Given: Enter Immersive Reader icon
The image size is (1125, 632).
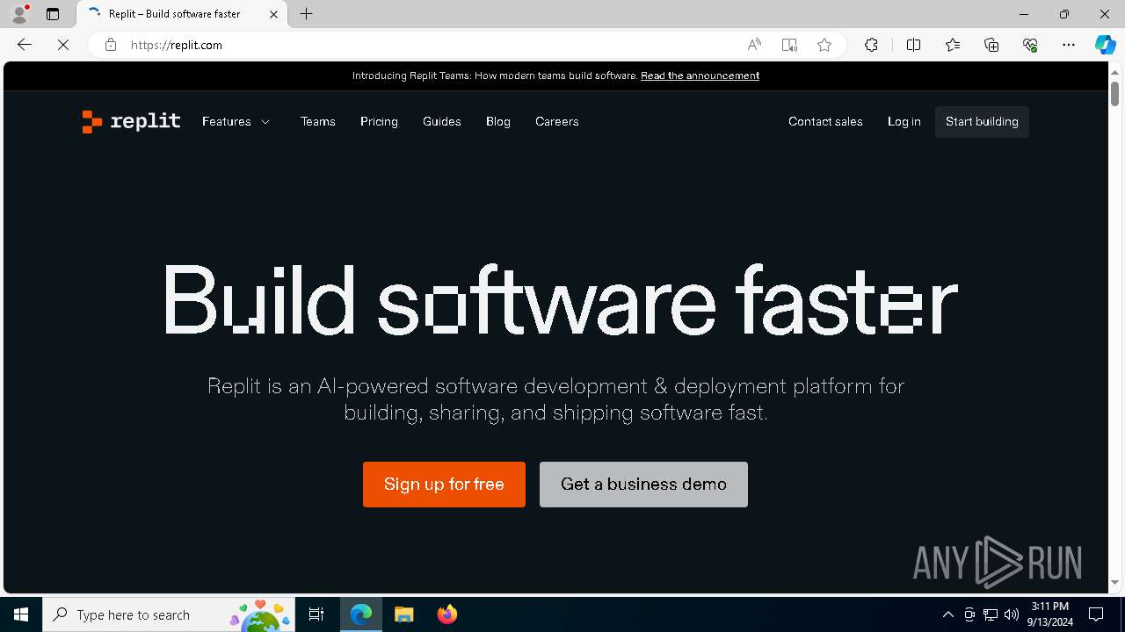Looking at the screenshot, I should [789, 45].
